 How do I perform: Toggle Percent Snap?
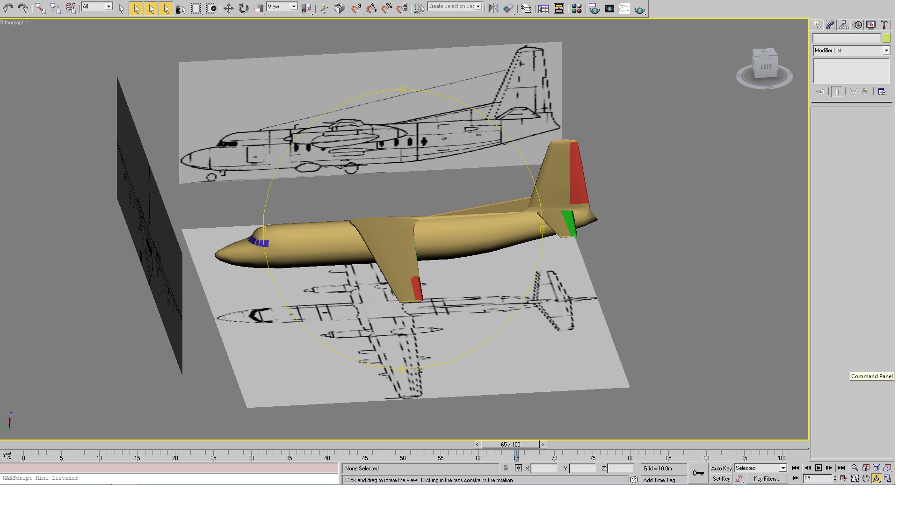[x=387, y=8]
